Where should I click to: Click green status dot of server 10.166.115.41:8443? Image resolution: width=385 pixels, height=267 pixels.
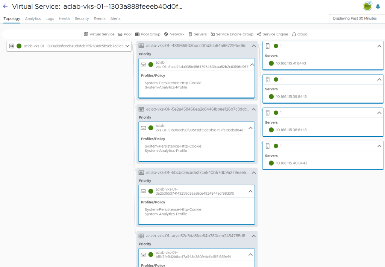pyautogui.click(x=271, y=63)
